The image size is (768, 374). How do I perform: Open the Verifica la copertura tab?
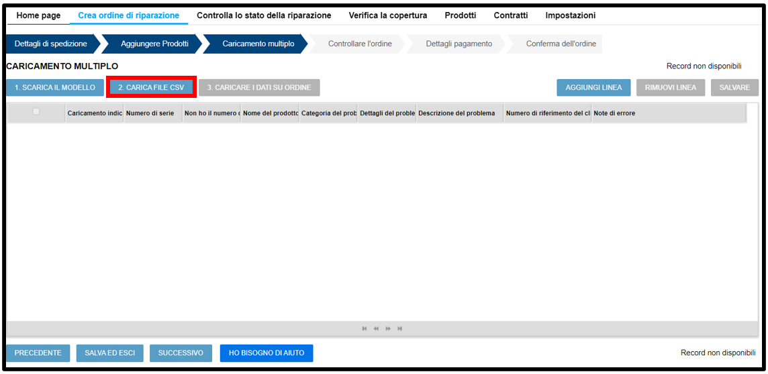point(387,15)
